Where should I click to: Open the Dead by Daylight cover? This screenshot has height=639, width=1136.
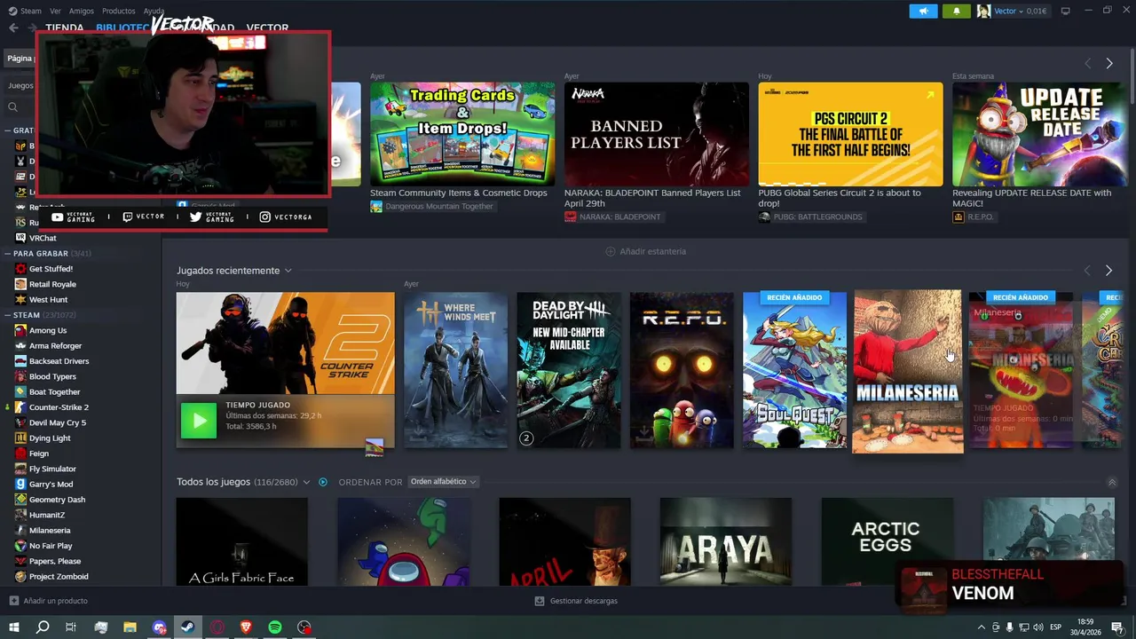(x=568, y=370)
